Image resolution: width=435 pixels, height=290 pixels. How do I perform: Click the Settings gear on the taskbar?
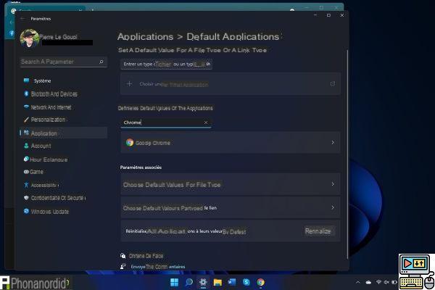tap(203, 282)
